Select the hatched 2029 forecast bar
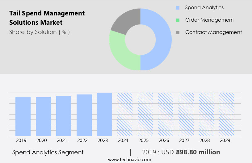 pos(227,114)
